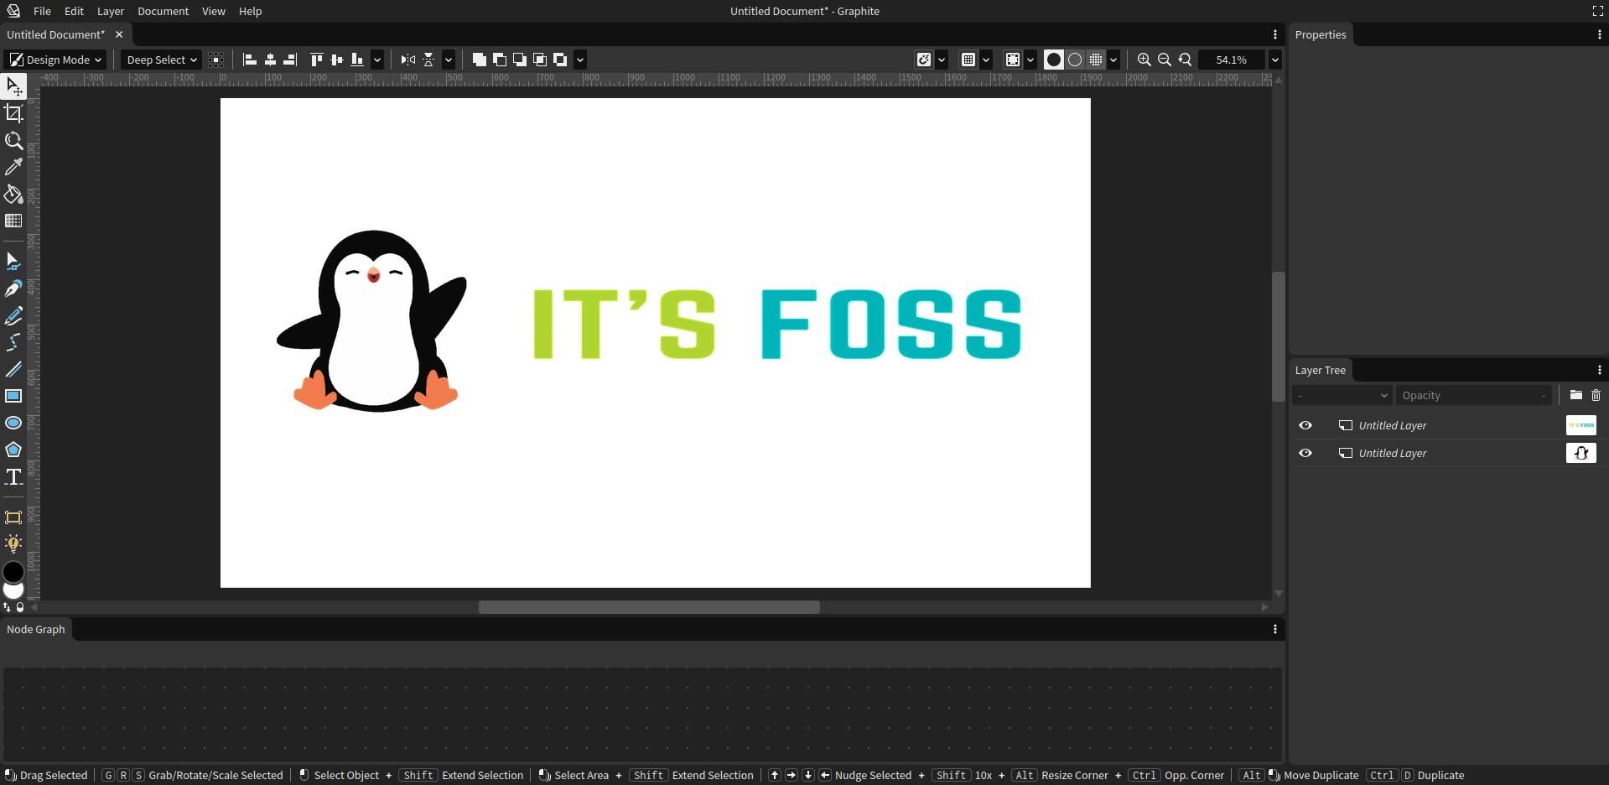Open the Deep Select dropdown
This screenshot has height=785, width=1609.
click(161, 60)
